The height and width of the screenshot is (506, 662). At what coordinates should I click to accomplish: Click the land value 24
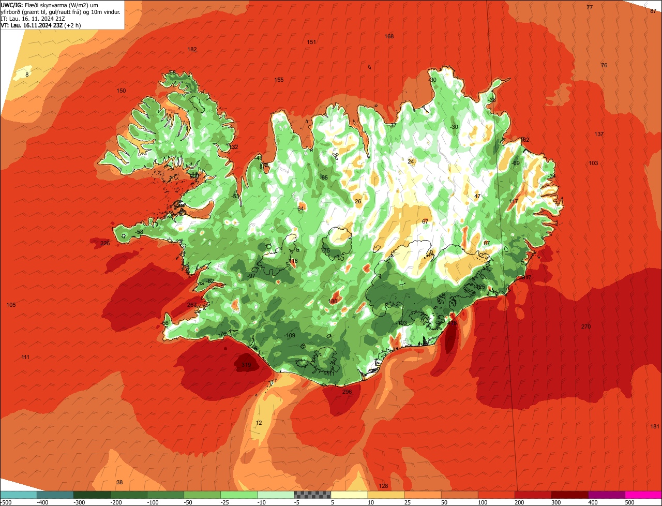pos(411,161)
